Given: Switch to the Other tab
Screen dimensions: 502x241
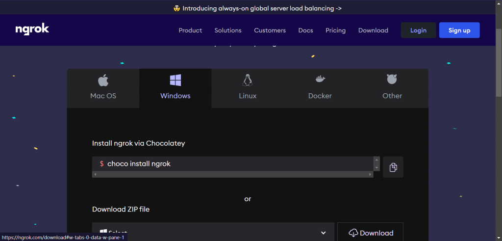Looking at the screenshot, I should point(392,88).
